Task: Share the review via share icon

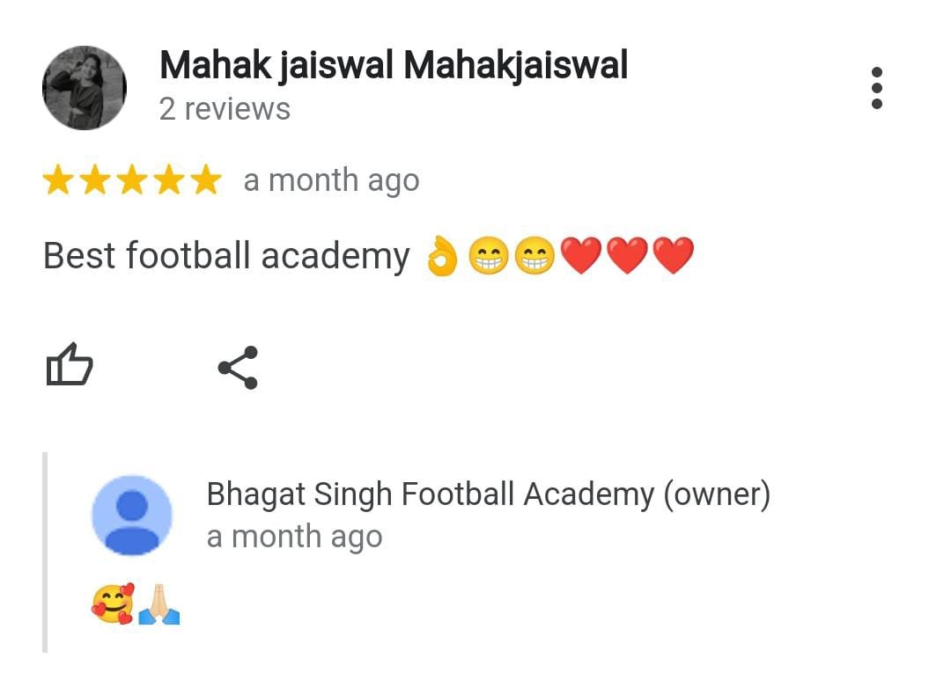Action: 239,368
